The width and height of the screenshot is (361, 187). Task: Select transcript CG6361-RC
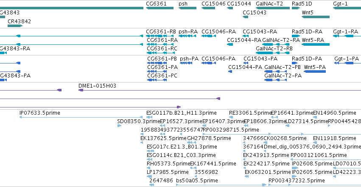click(160, 53)
